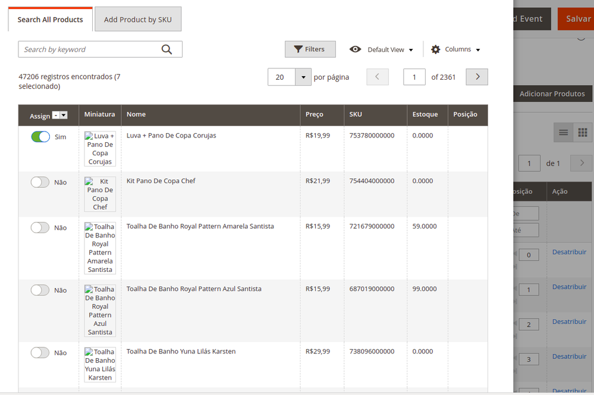The width and height of the screenshot is (594, 395).
Task: Click previous page arrow in product grid
Action: click(x=378, y=77)
